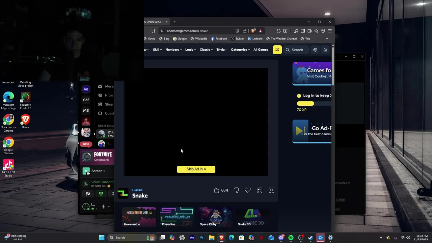Open Photoshop from the taskbar
The width and height of the screenshot is (432, 243).
coord(202,238)
